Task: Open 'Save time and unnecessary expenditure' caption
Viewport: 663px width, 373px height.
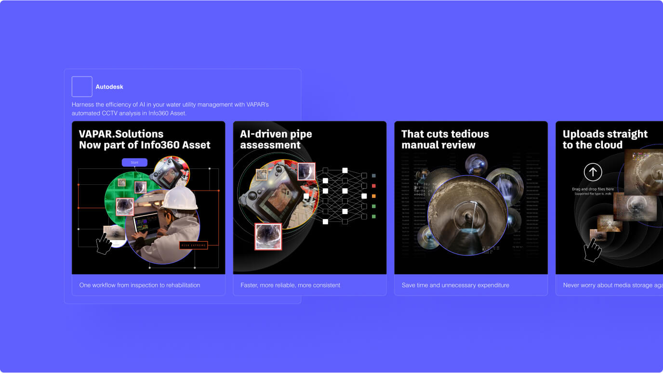Action: tap(455, 285)
